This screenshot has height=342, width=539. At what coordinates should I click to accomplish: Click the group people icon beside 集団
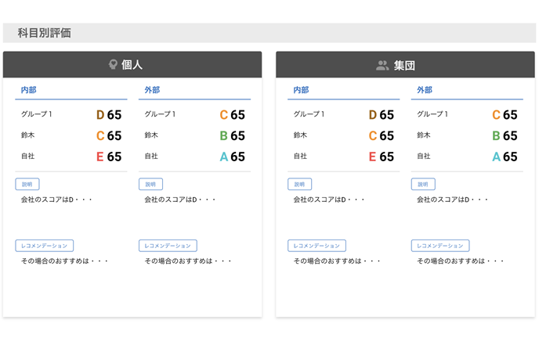[382, 66]
